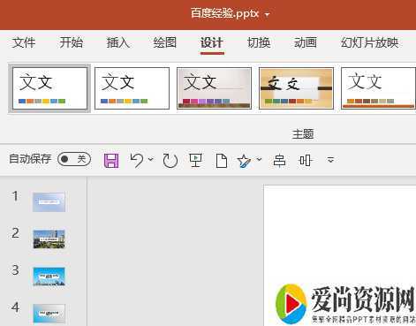Click the new blank document icon
The width and height of the screenshot is (416, 326).
click(222, 161)
